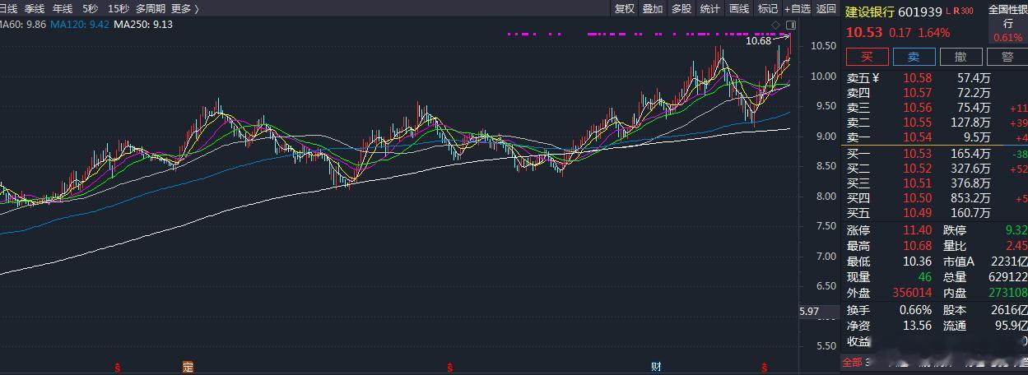Viewport: 1028px width, 375px height.
Task: Click the 返回 back button
Action: [x=826, y=8]
